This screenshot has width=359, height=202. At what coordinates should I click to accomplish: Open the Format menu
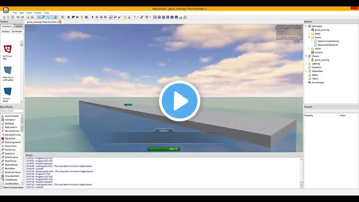click(38, 13)
